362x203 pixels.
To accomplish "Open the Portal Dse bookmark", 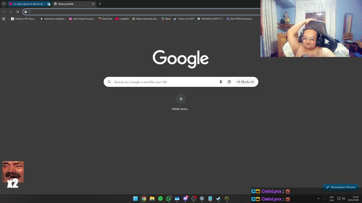I will (105, 19).
